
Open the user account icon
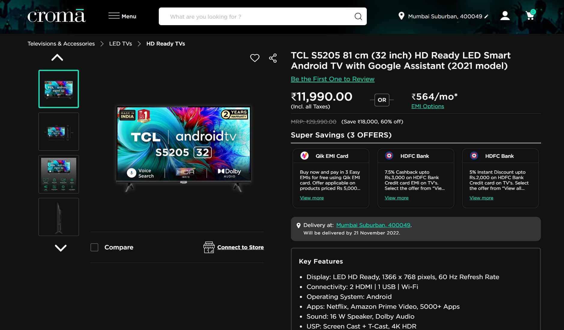click(505, 16)
